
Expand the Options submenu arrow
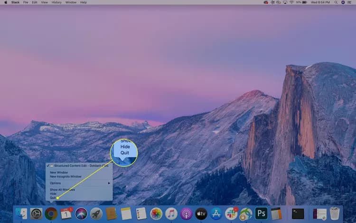tap(109, 183)
